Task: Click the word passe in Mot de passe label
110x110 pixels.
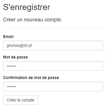Action: tap(22, 57)
